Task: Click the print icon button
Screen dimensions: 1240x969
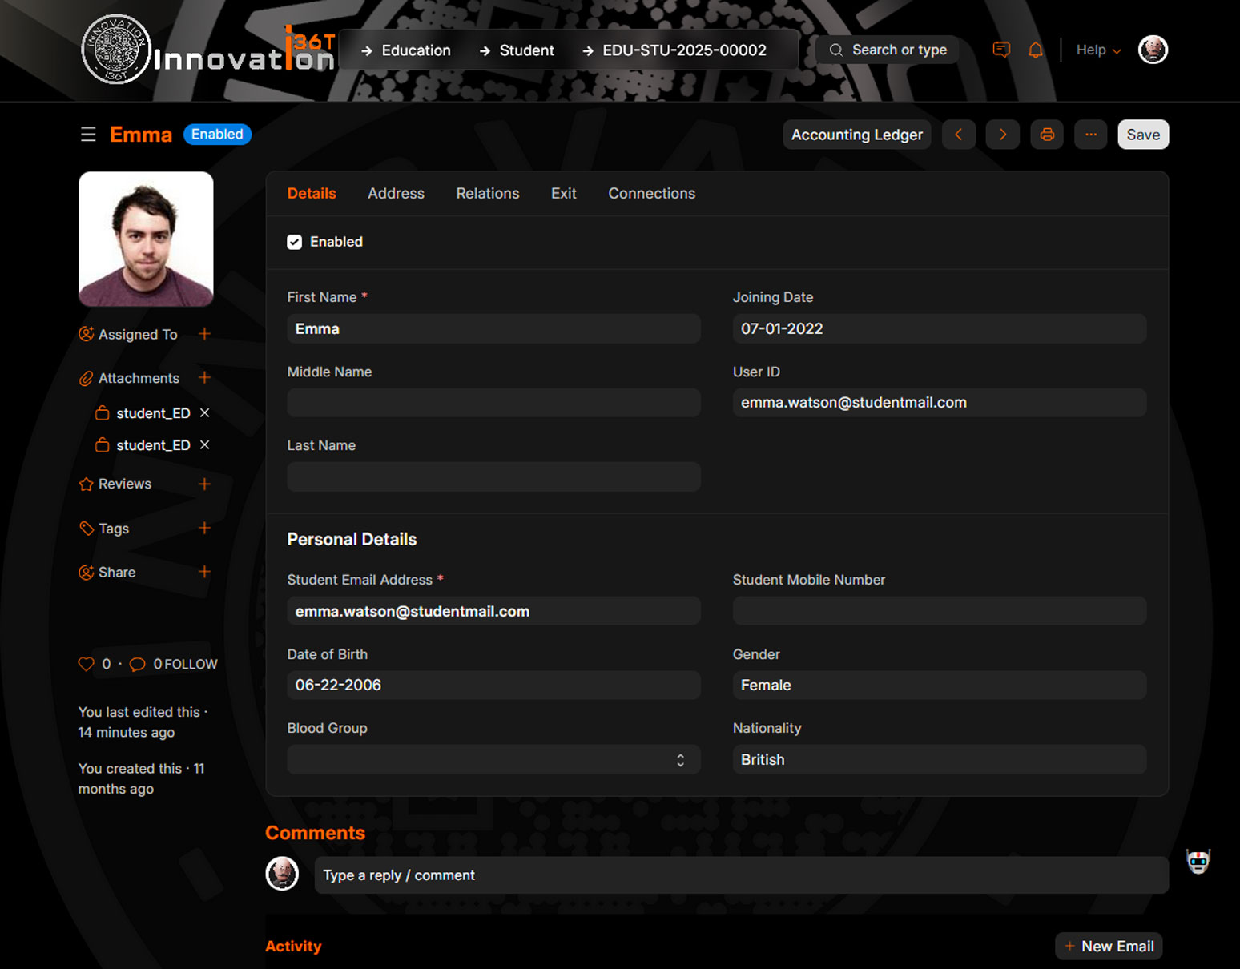Action: pyautogui.click(x=1046, y=135)
